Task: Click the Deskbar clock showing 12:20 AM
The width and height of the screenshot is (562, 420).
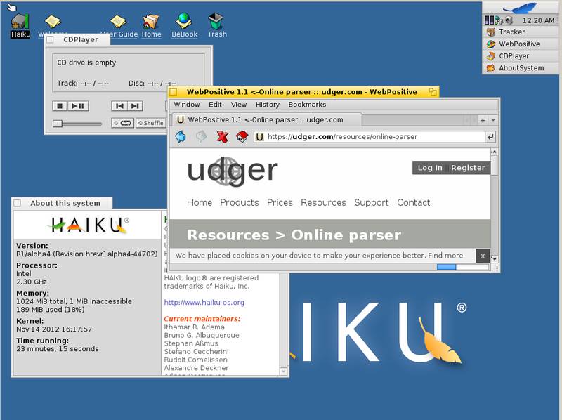Action: (537, 20)
